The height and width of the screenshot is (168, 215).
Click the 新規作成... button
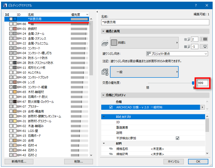(x=19, y=161)
